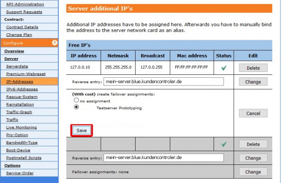Viewport: 281px width, 183px height.
Task: Click the IP address cell 127.0.0.10
Action: [80, 67]
